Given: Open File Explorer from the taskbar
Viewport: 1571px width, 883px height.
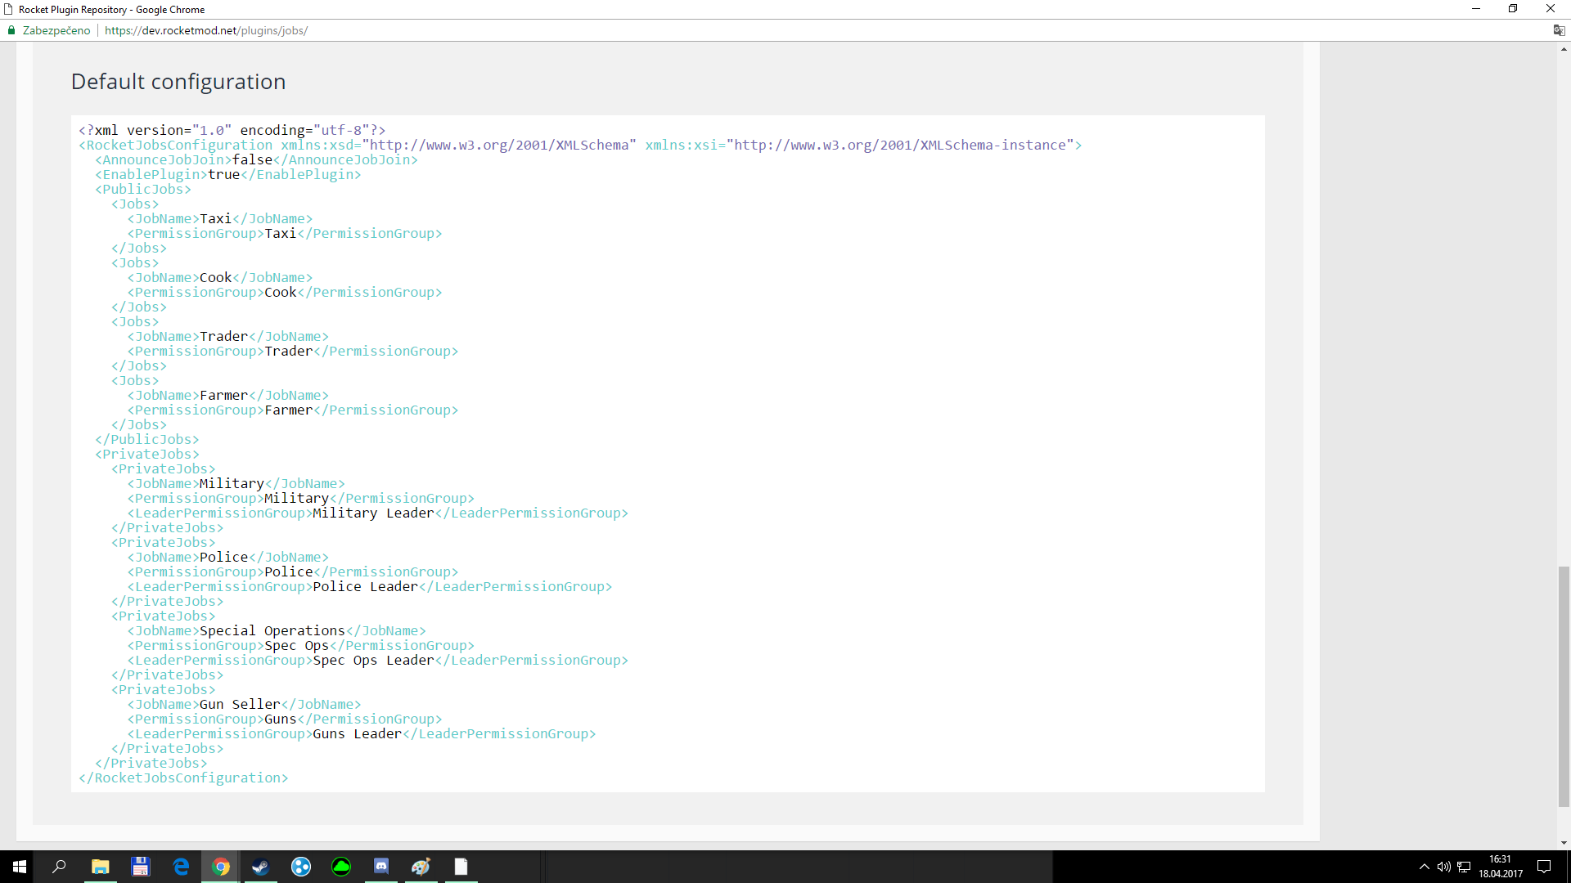Looking at the screenshot, I should coord(100,867).
